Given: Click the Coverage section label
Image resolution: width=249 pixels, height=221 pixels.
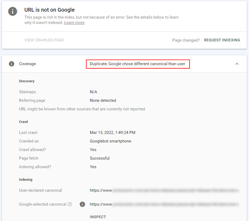Looking at the screenshot, I should [28, 64].
